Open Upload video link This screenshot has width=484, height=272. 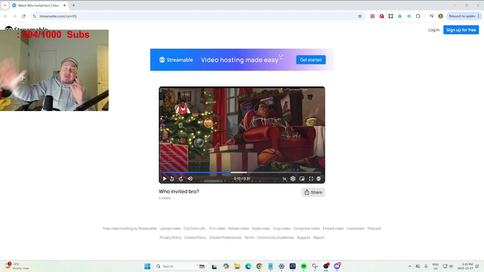click(170, 229)
